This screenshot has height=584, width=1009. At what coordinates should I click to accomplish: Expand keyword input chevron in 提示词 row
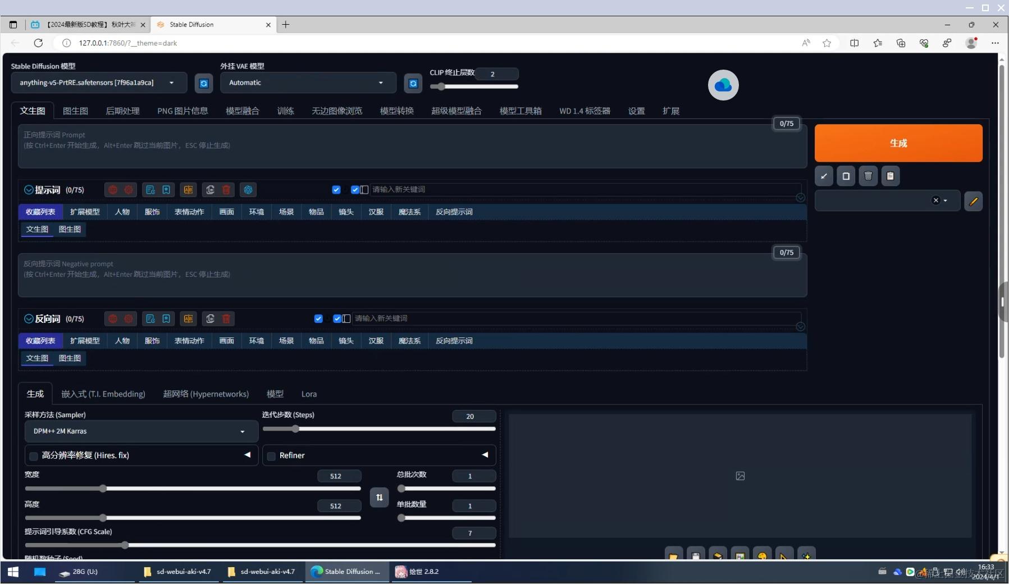[x=801, y=198]
